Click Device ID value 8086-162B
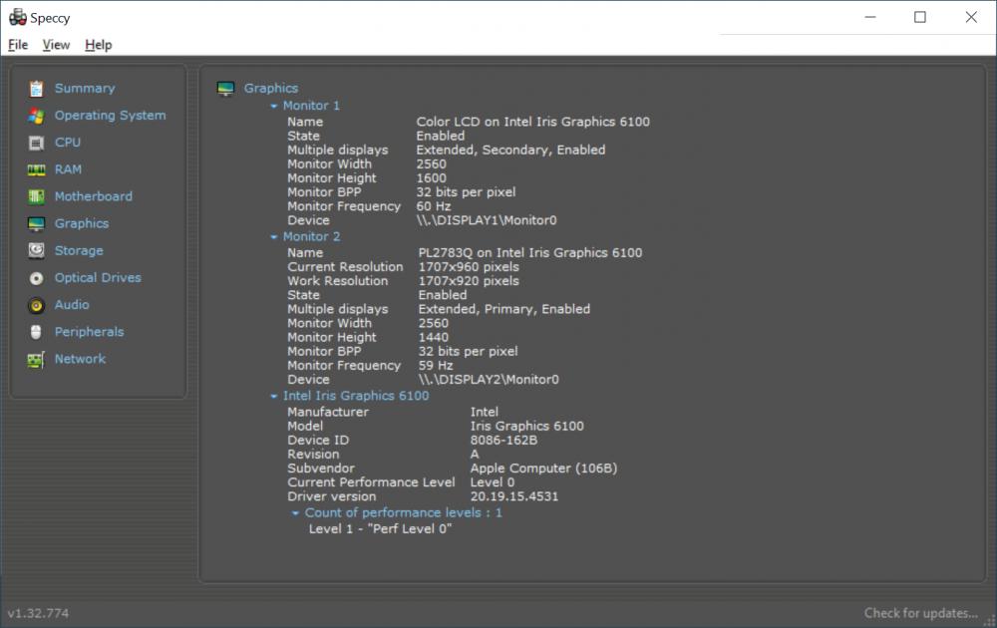Image resolution: width=997 pixels, height=628 pixels. (503, 440)
